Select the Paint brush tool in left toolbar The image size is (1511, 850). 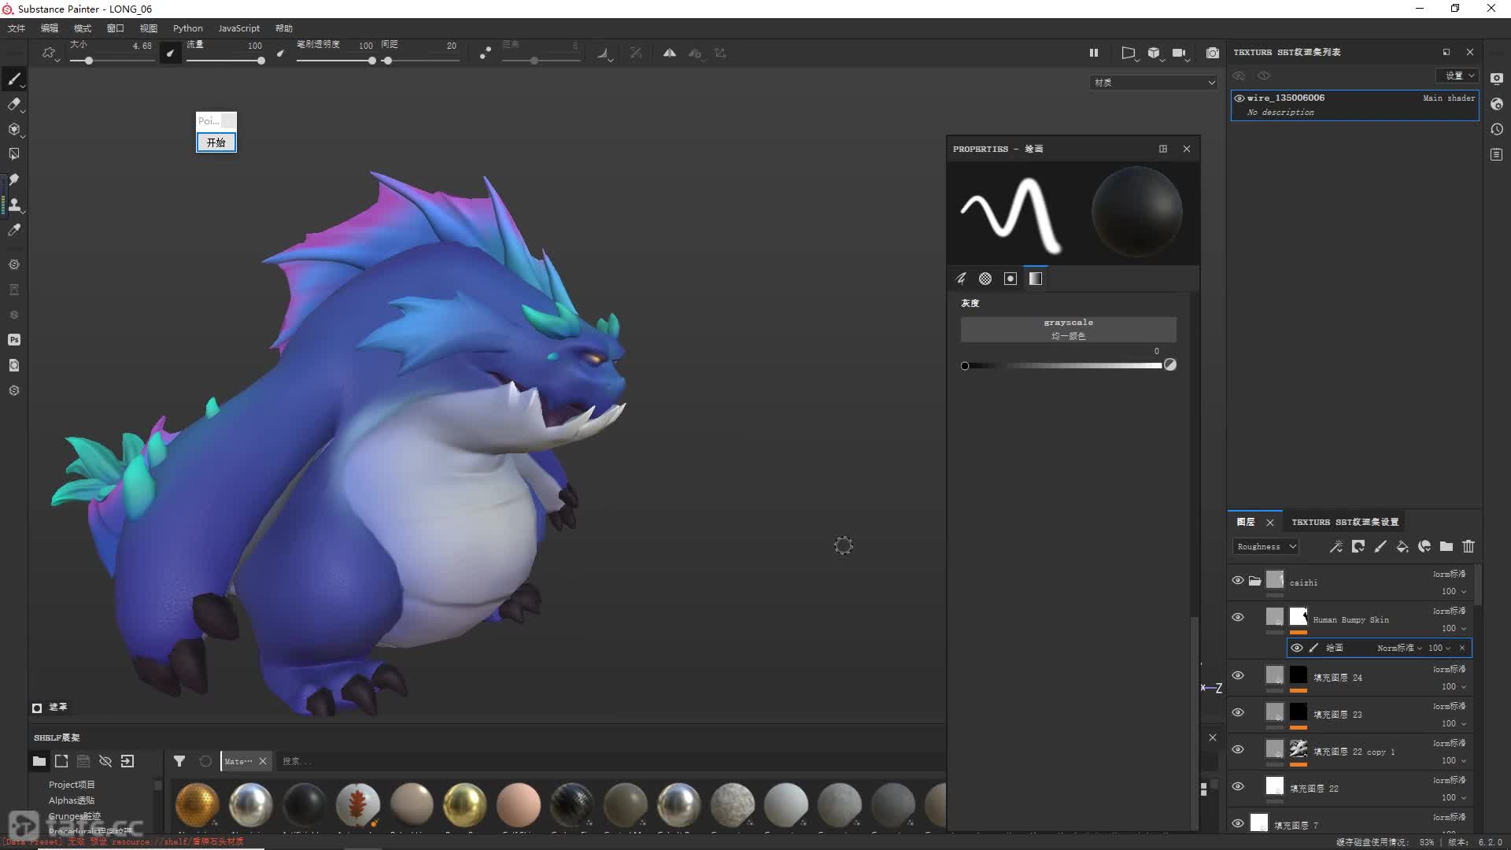tap(14, 79)
